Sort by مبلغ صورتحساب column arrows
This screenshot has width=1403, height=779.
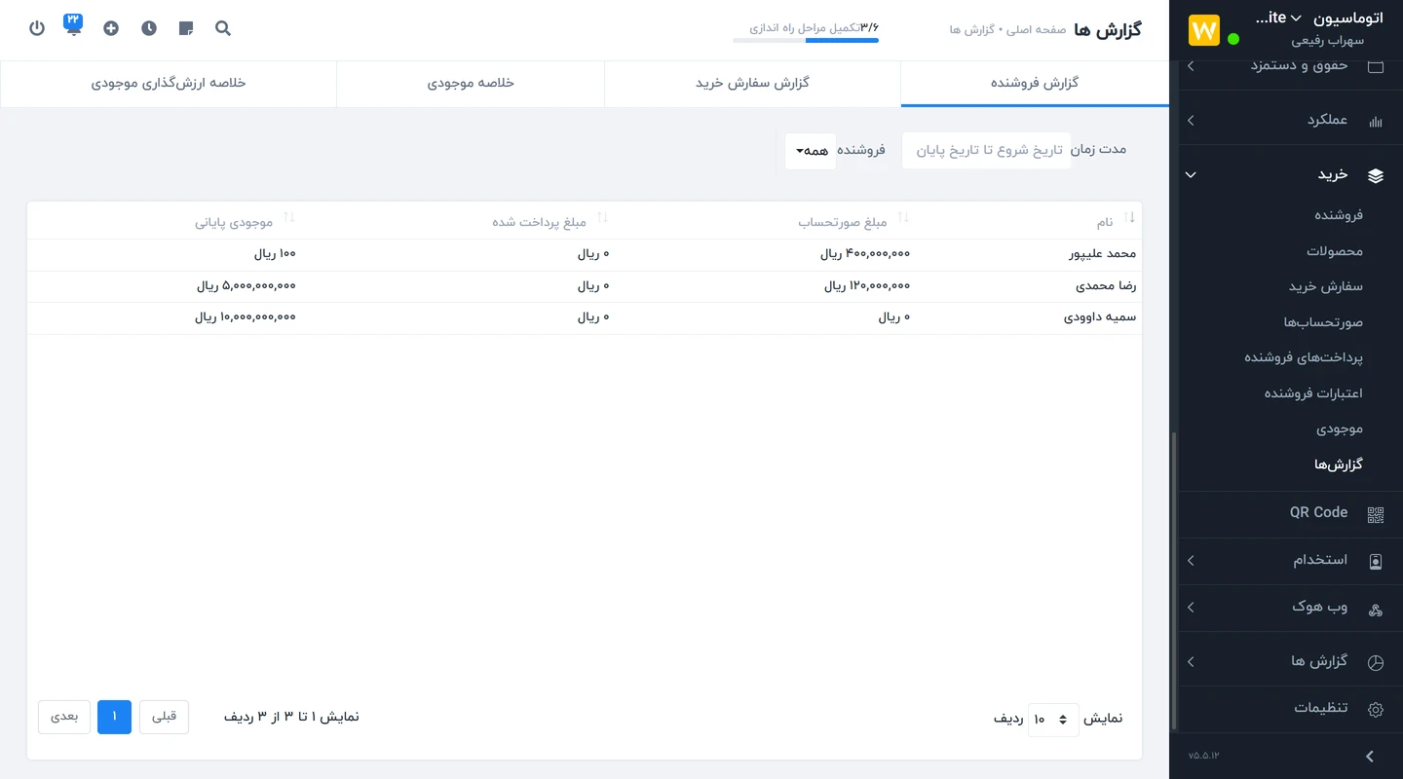(902, 218)
